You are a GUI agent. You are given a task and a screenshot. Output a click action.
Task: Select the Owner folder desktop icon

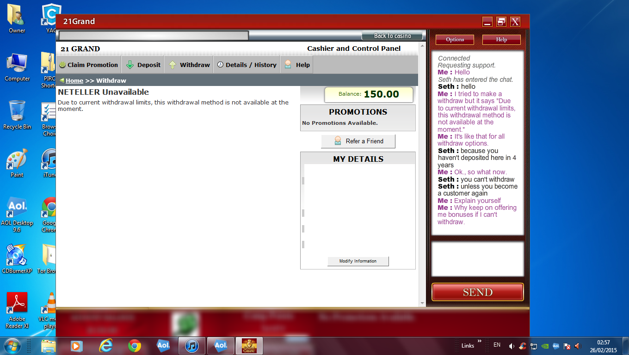pyautogui.click(x=17, y=18)
